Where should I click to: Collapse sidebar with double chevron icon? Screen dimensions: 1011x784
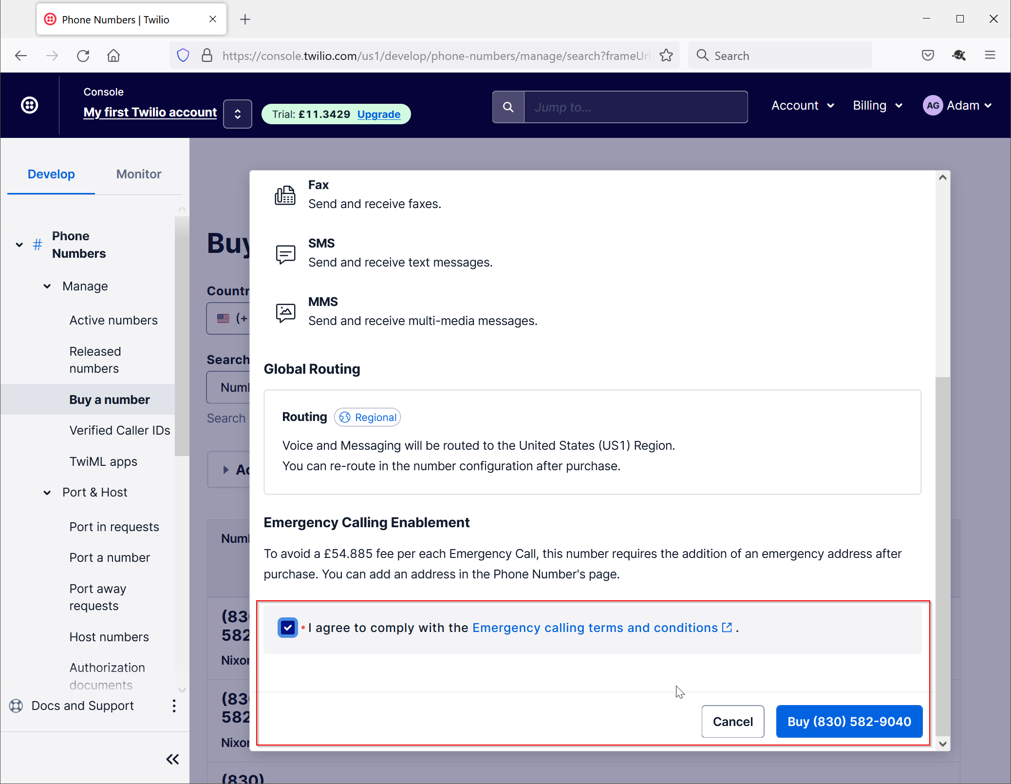click(172, 759)
